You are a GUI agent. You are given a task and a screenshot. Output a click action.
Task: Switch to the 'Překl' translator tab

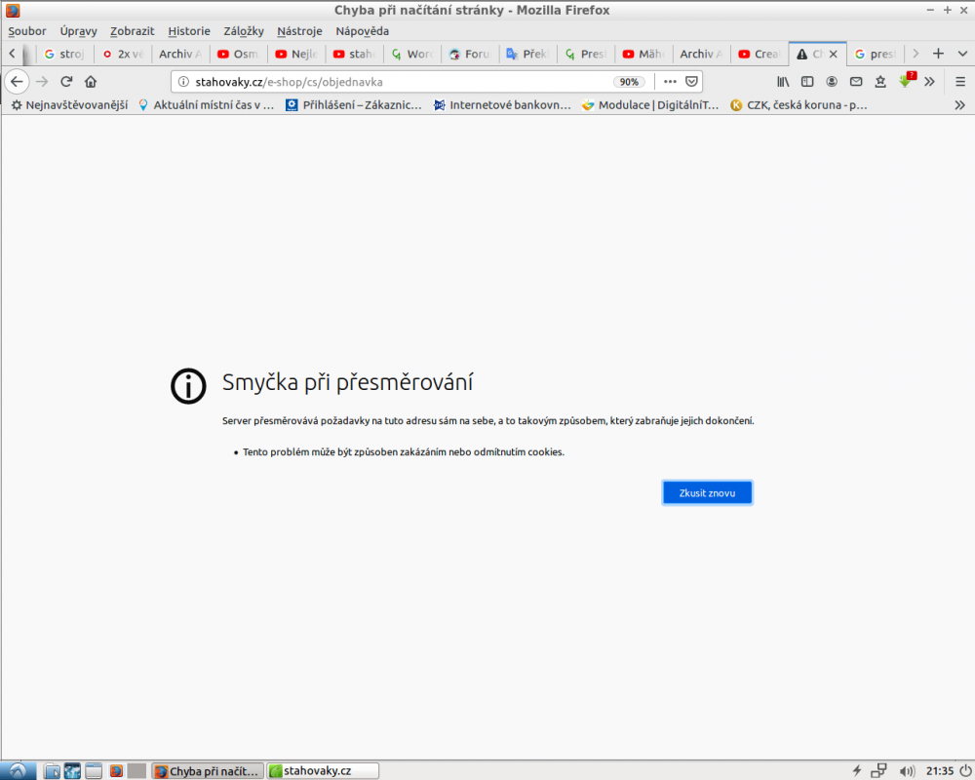coord(527,55)
